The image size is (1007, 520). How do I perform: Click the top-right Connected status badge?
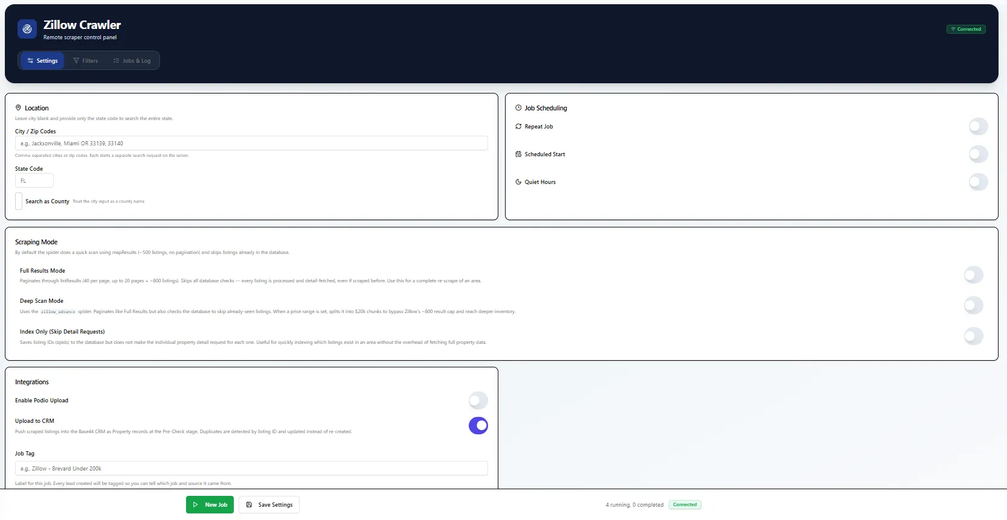coord(966,29)
